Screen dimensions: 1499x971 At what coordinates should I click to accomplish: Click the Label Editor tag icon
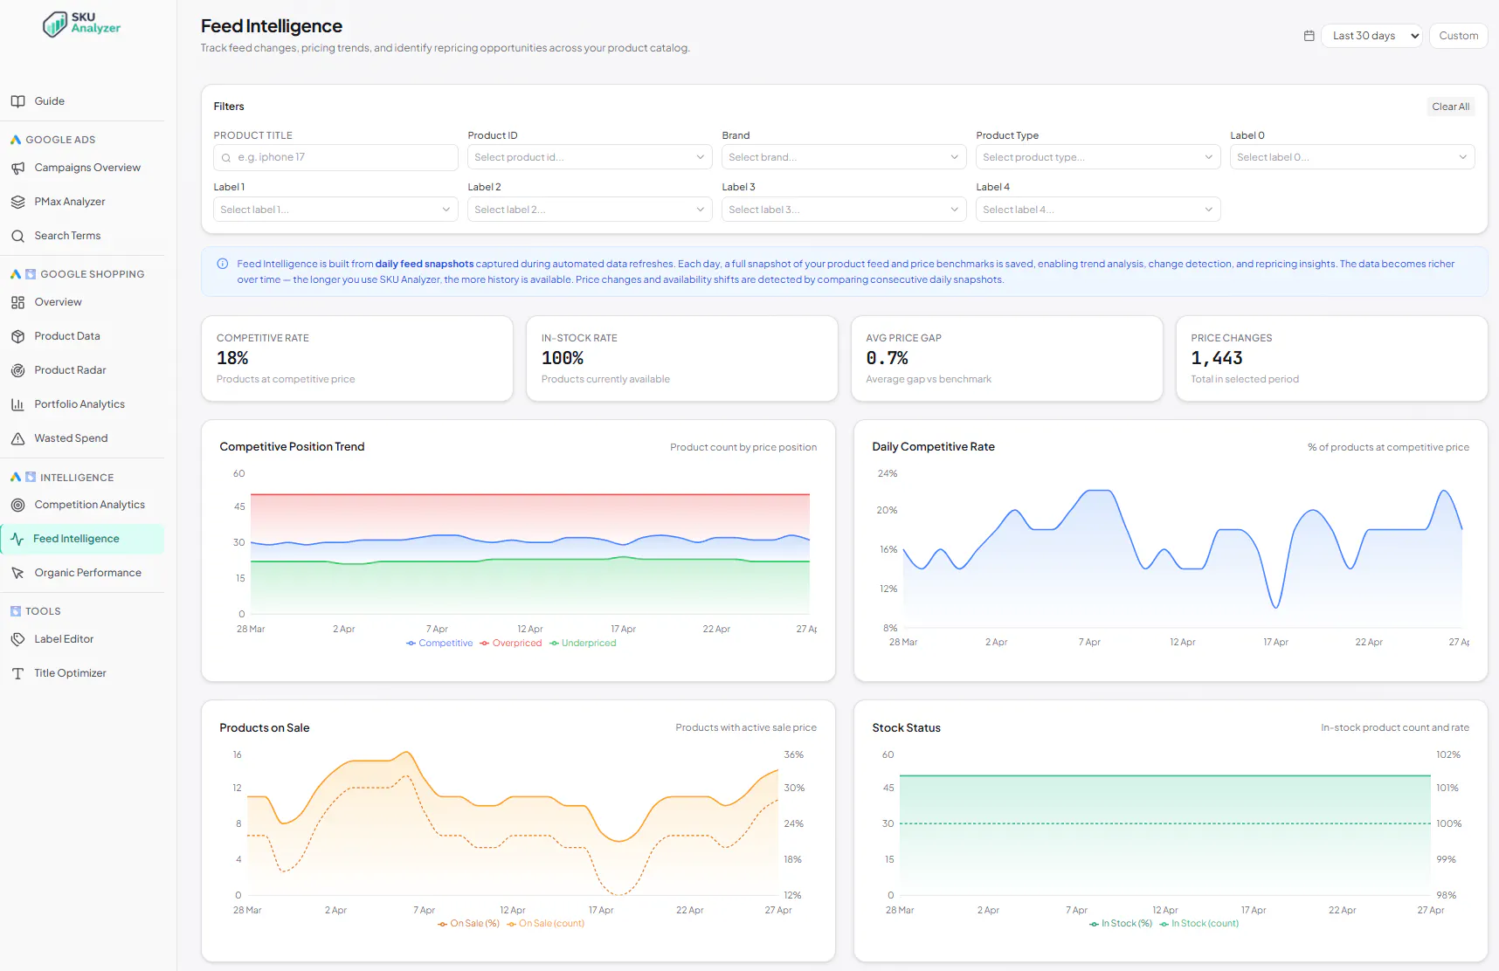17,639
